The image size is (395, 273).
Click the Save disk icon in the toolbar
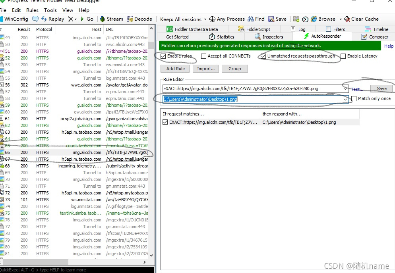[271, 19]
